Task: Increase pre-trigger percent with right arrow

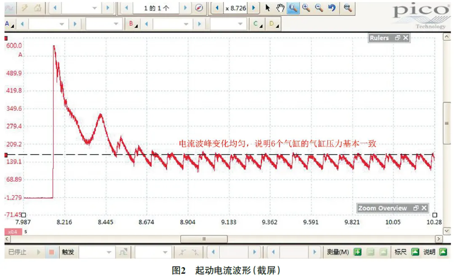Action: pyautogui.click(x=315, y=252)
